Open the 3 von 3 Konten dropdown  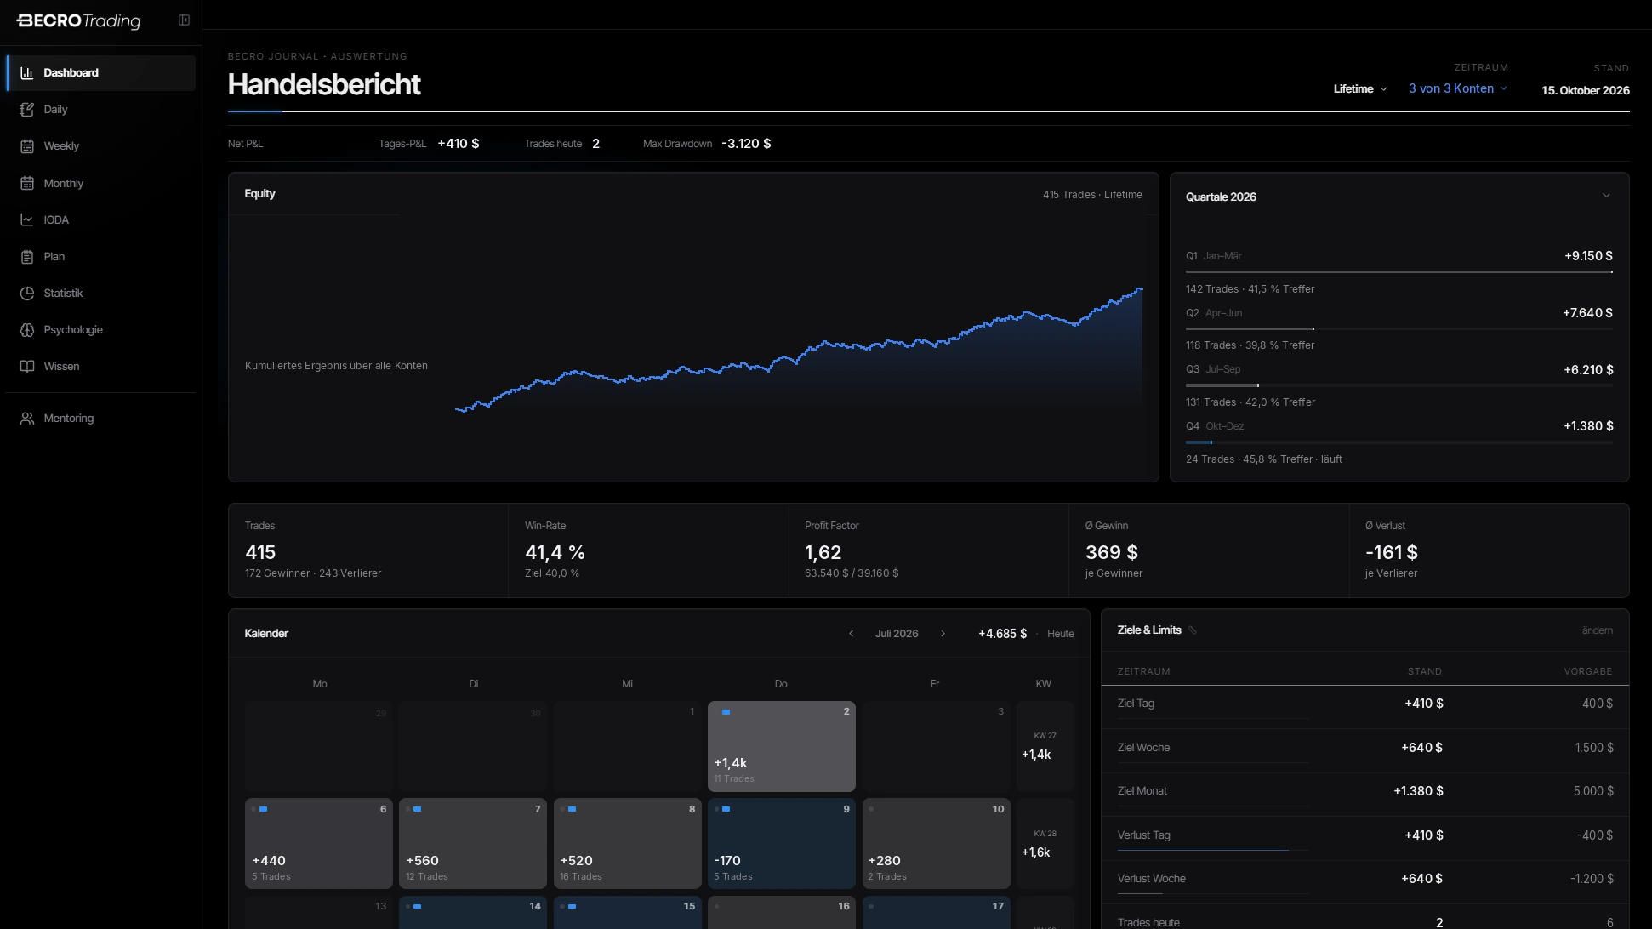[1458, 88]
